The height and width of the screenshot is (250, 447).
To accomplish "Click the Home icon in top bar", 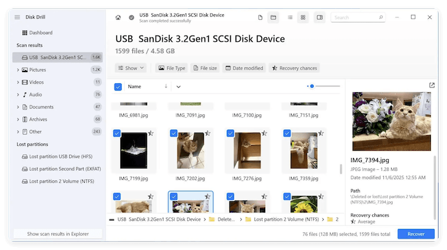I will coord(118,17).
